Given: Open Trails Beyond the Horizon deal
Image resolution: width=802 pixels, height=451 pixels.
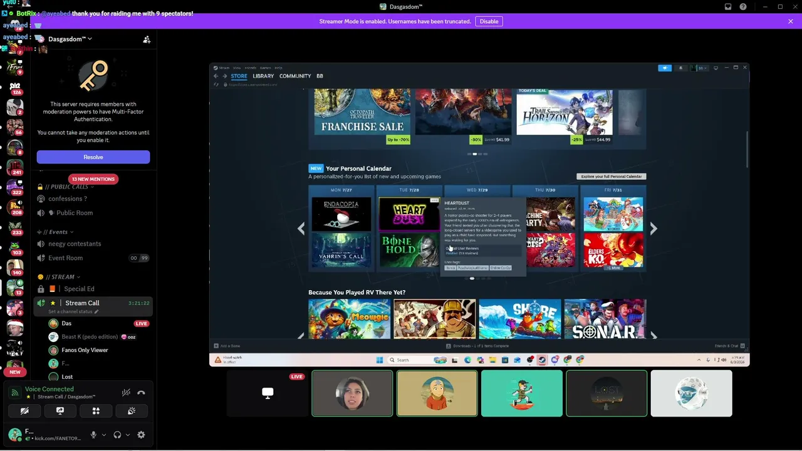Looking at the screenshot, I should click(x=565, y=117).
